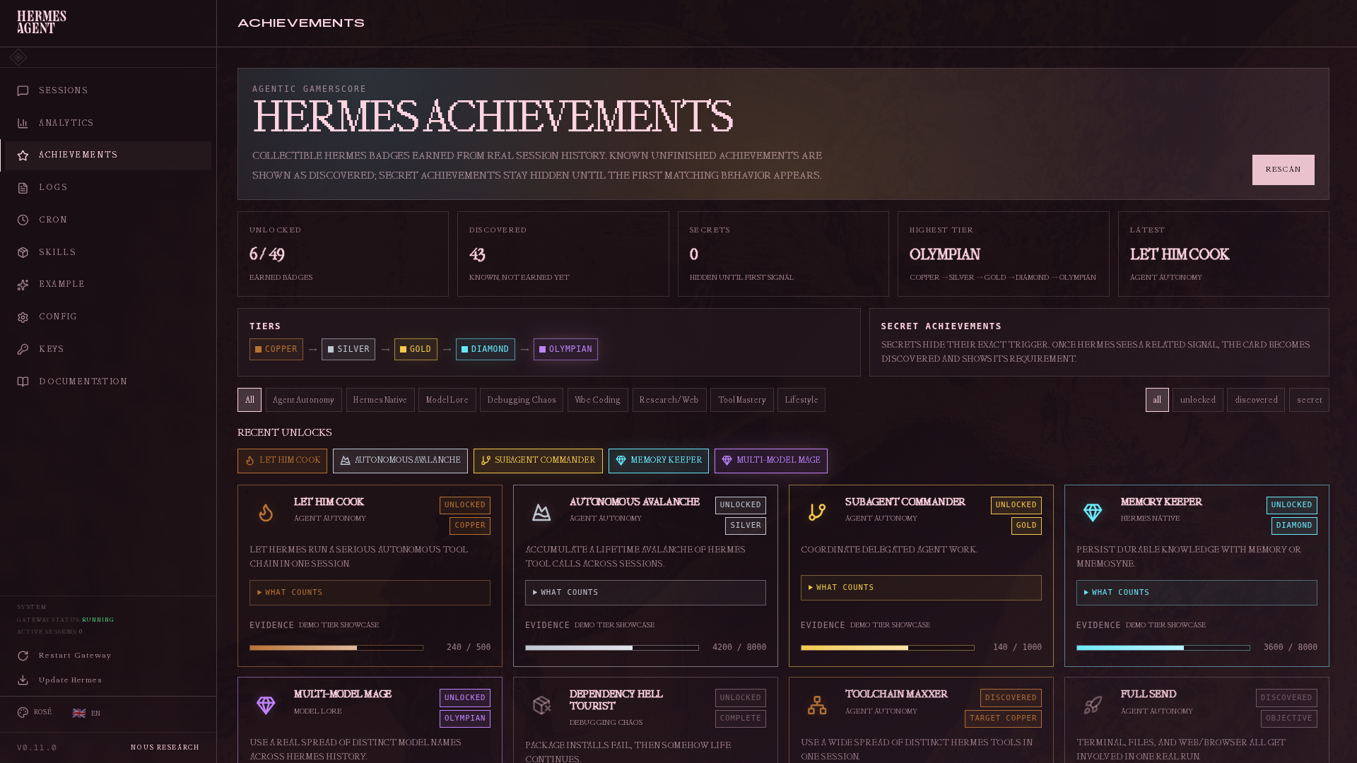This screenshot has height=763, width=1357.
Task: Click the flame icon on Let Him Cook card
Action: [x=266, y=513]
